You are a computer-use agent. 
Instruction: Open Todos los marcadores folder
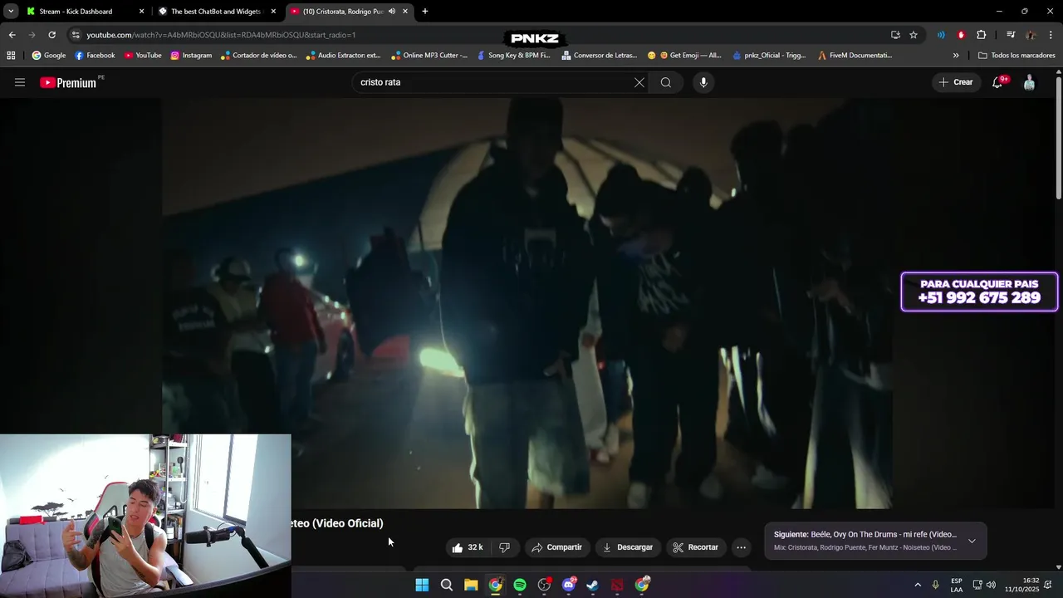pyautogui.click(x=1016, y=56)
